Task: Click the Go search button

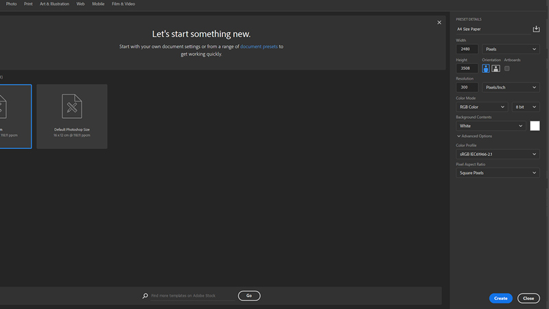Action: (x=249, y=296)
